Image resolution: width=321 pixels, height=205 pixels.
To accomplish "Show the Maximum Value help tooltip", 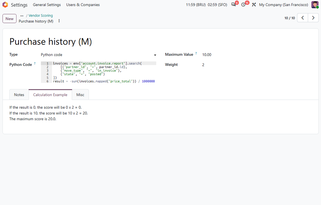I will pos(196,53).
